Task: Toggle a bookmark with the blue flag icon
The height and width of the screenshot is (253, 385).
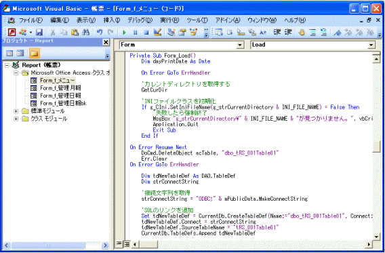Action: [338, 32]
